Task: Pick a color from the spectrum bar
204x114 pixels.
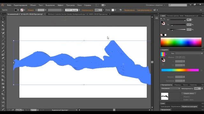Action: click(181, 42)
